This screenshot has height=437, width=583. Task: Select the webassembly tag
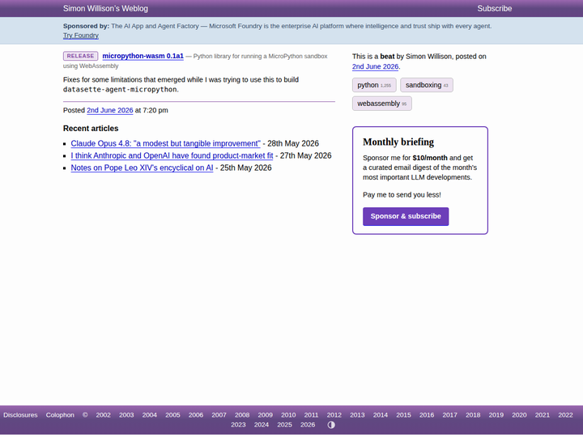click(382, 104)
